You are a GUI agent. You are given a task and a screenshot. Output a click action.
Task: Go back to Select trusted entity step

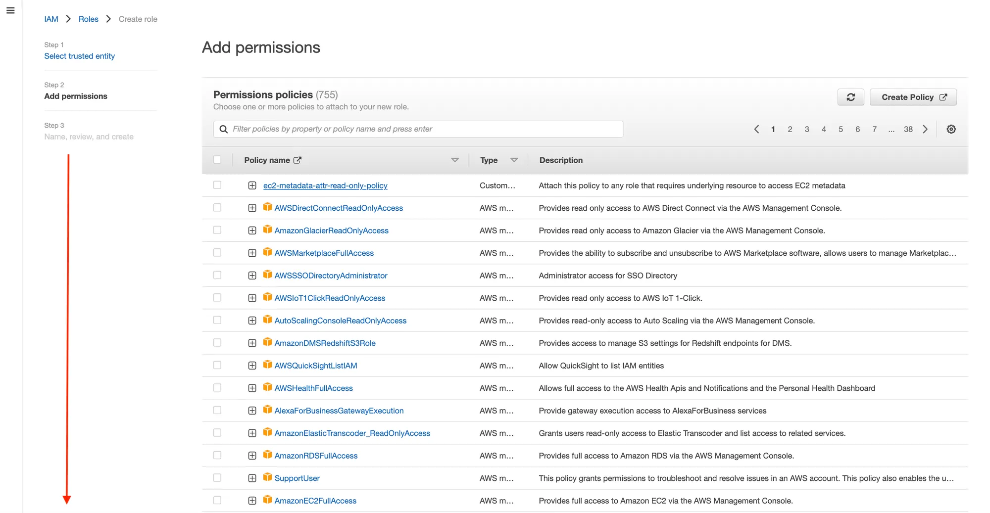(79, 56)
